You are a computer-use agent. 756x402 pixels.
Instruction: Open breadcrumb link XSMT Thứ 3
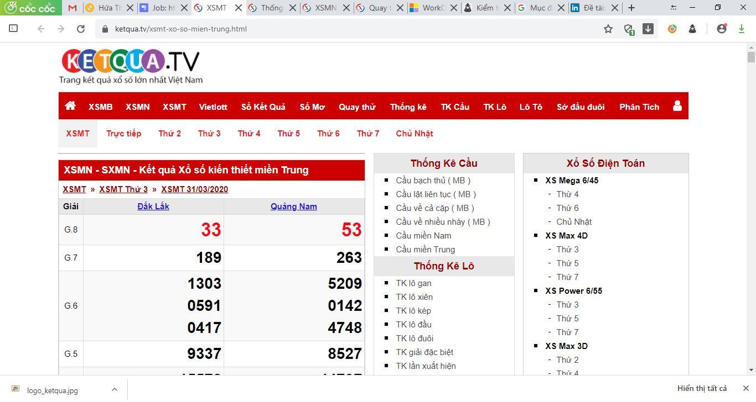click(x=123, y=189)
